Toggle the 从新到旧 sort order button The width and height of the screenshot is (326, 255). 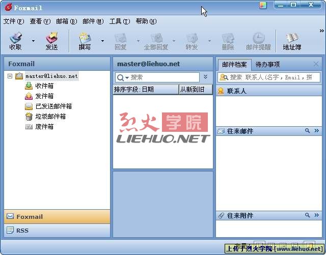coord(196,90)
